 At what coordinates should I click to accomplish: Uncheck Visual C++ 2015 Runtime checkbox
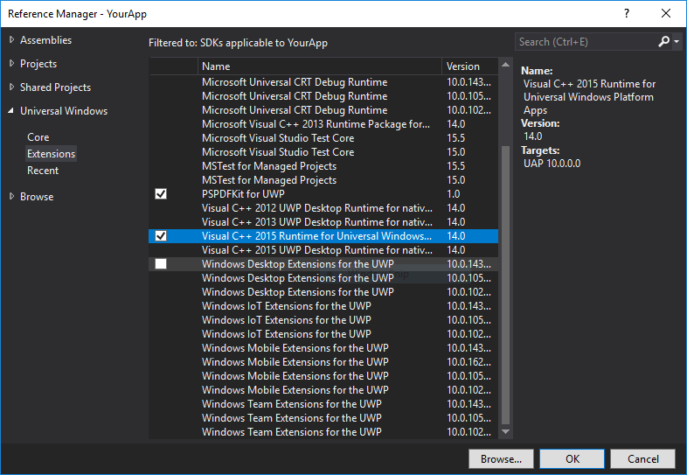pos(161,236)
